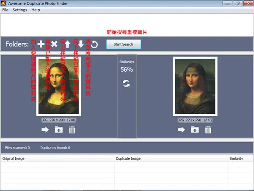Screen dimensions: 254x191
Task: Move folder up with the up arrow
Action: (68, 44)
